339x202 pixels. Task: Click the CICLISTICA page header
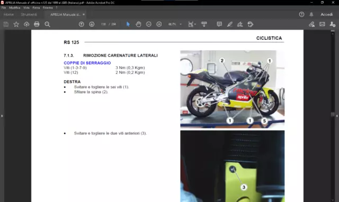pyautogui.click(x=269, y=38)
